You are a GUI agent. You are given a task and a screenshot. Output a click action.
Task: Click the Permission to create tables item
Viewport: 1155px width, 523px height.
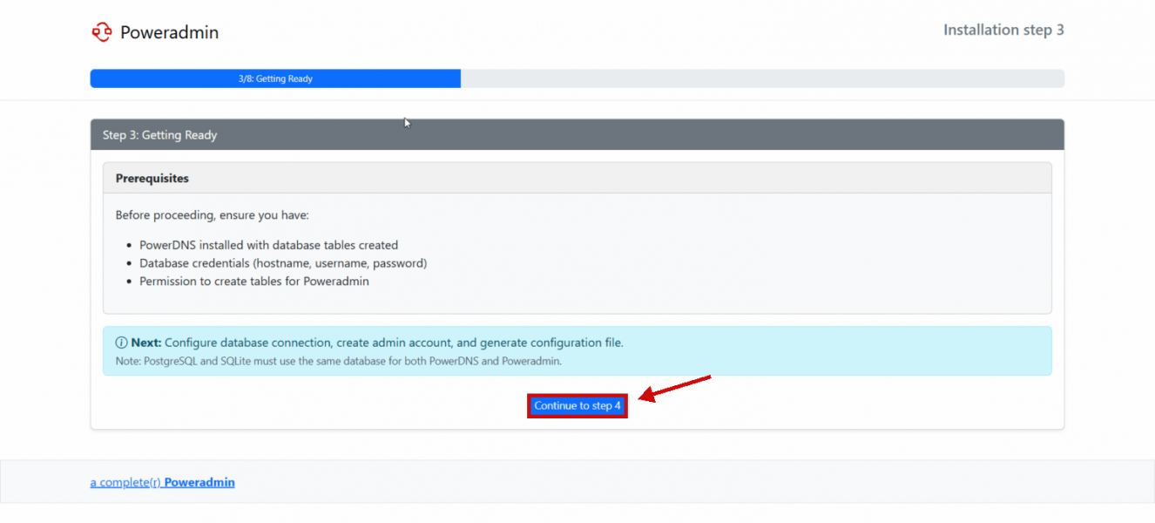tap(253, 282)
